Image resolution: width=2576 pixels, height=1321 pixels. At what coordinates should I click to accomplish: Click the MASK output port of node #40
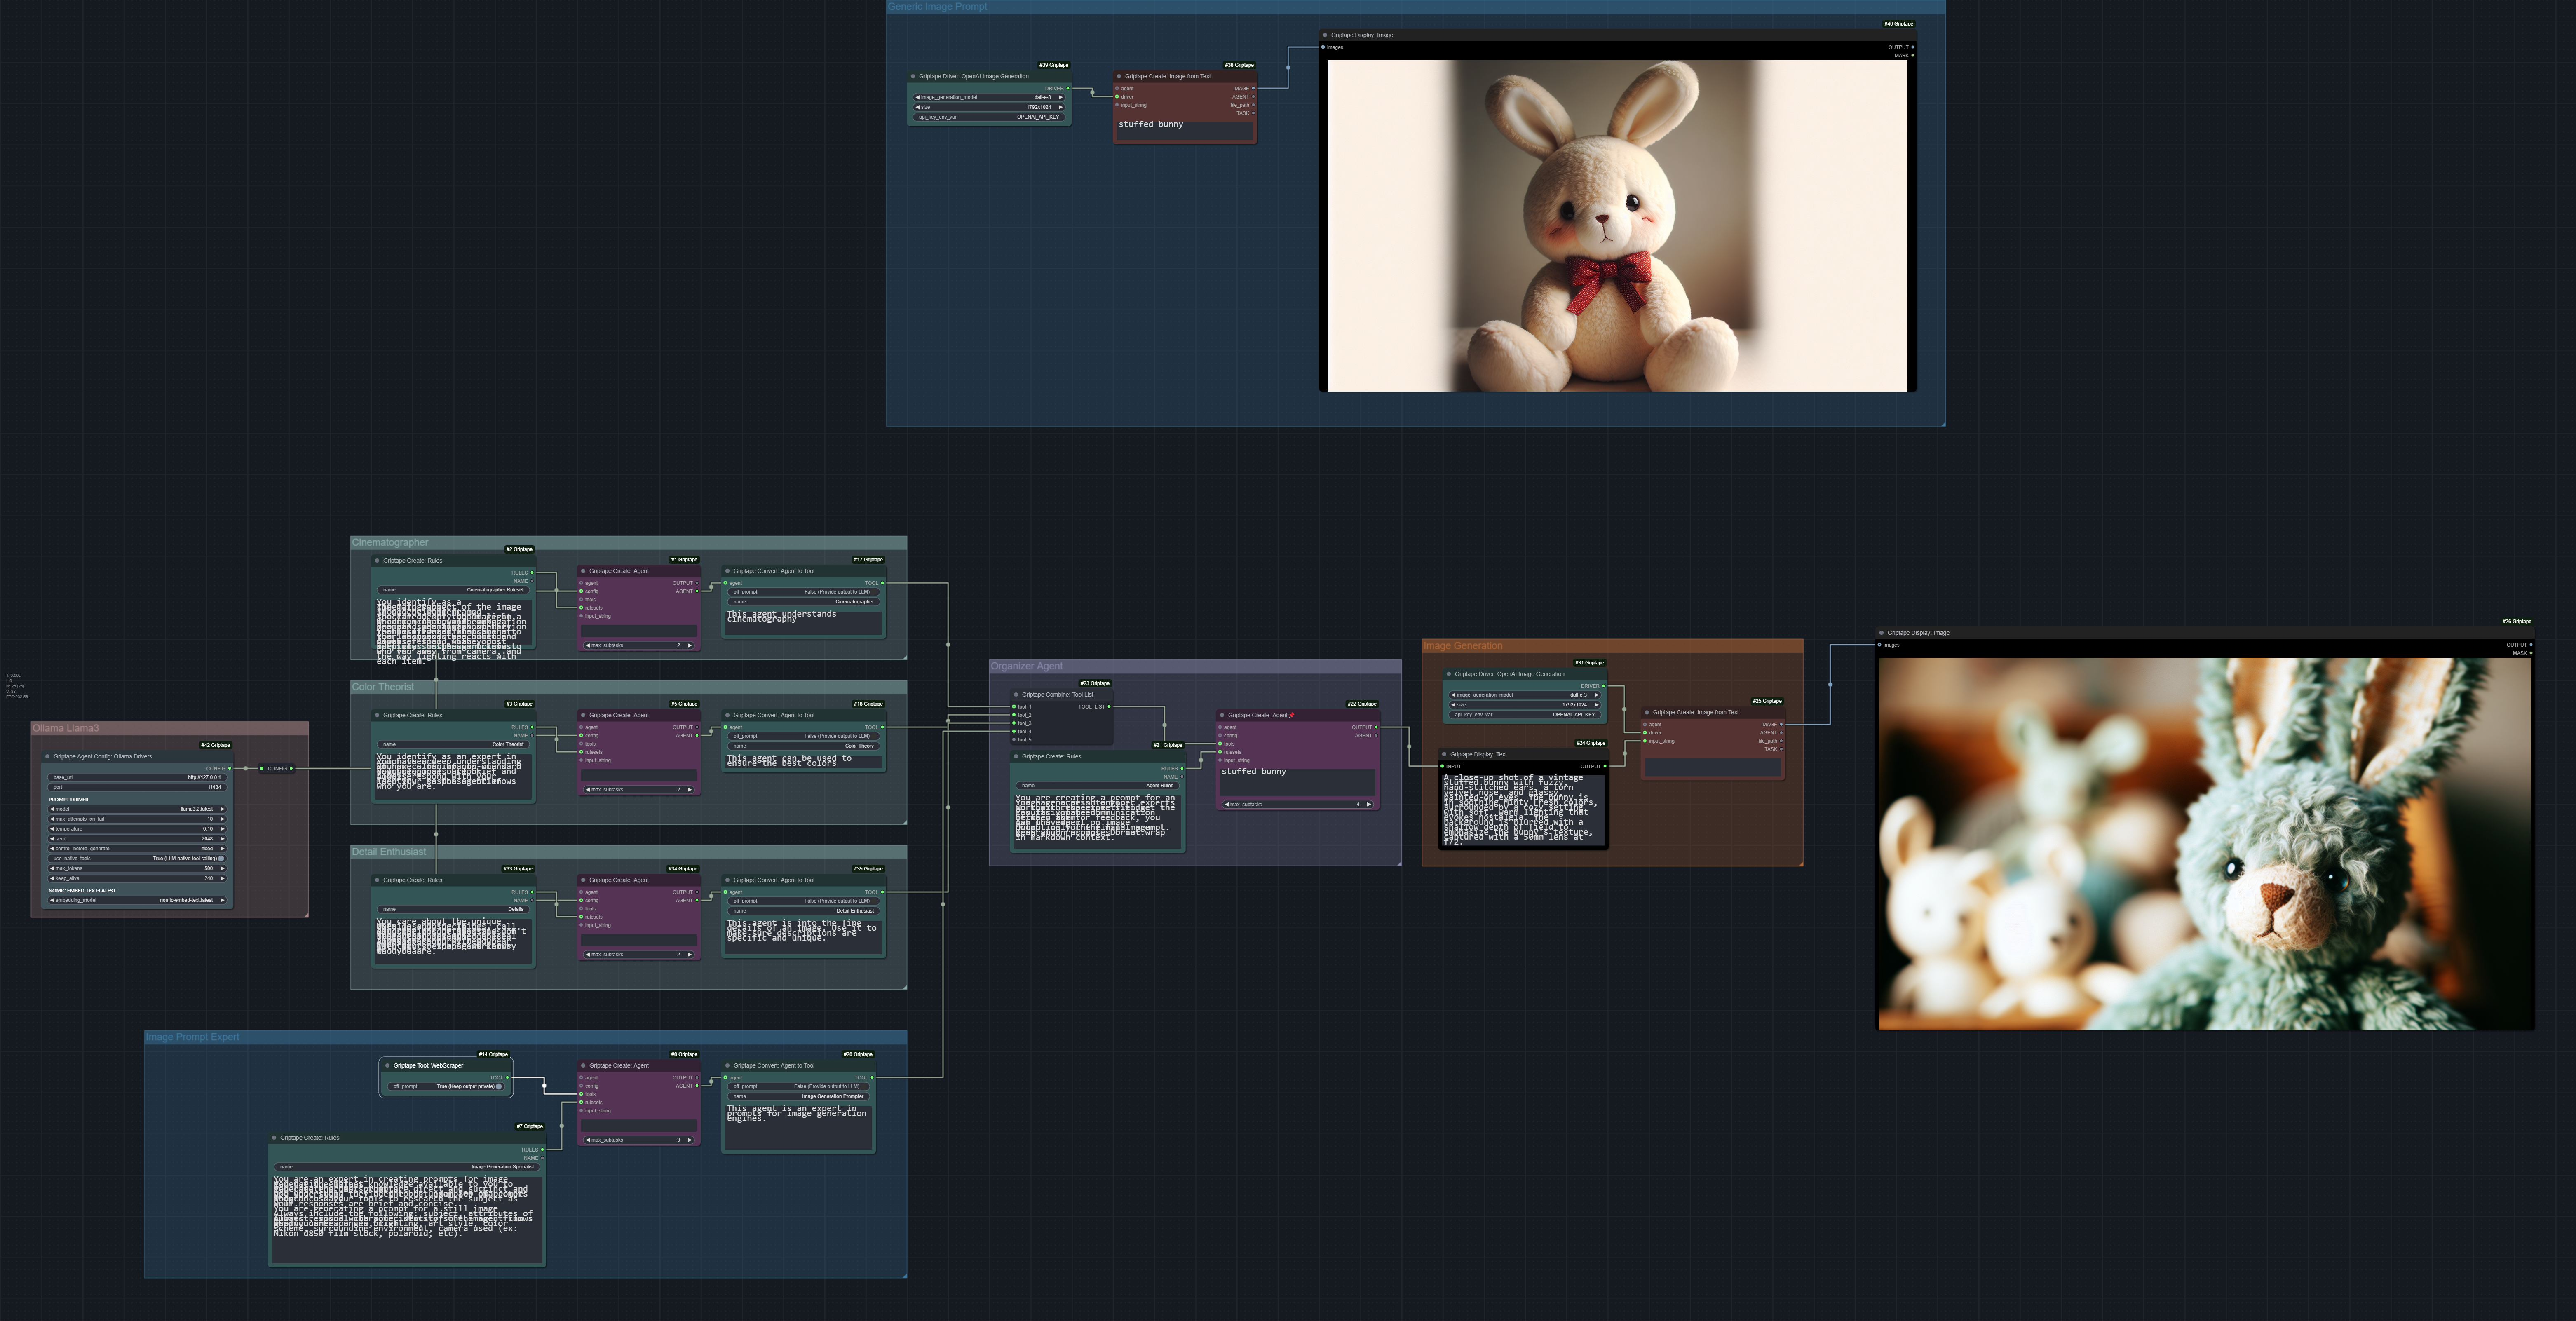tap(1912, 55)
